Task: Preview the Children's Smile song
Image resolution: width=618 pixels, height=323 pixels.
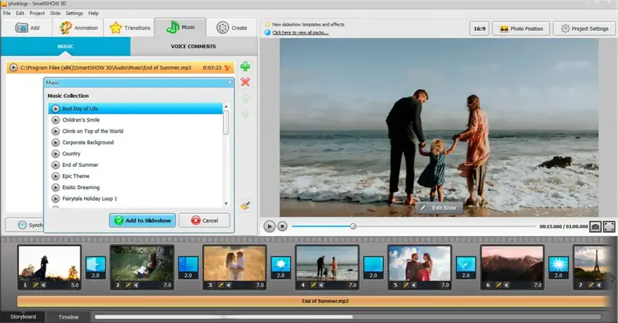Action: tap(56, 119)
